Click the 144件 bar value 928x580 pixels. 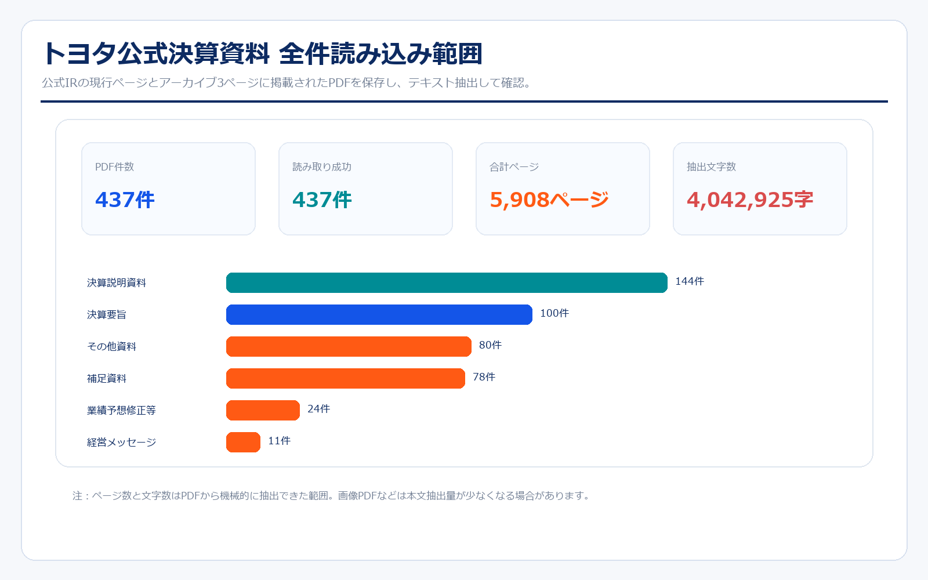point(690,281)
